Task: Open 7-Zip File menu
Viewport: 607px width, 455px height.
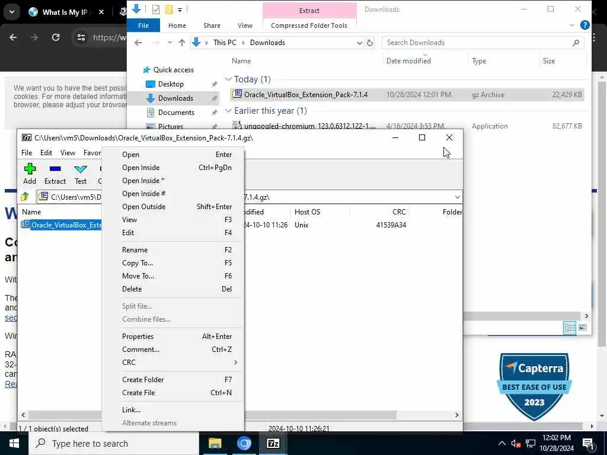Action: (x=27, y=153)
